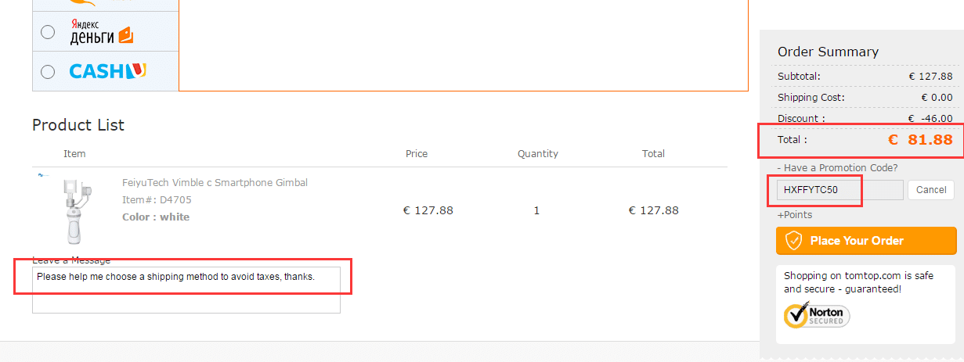Expand the Have a Promotion Code section
This screenshot has height=362, width=964.
pyautogui.click(x=837, y=167)
